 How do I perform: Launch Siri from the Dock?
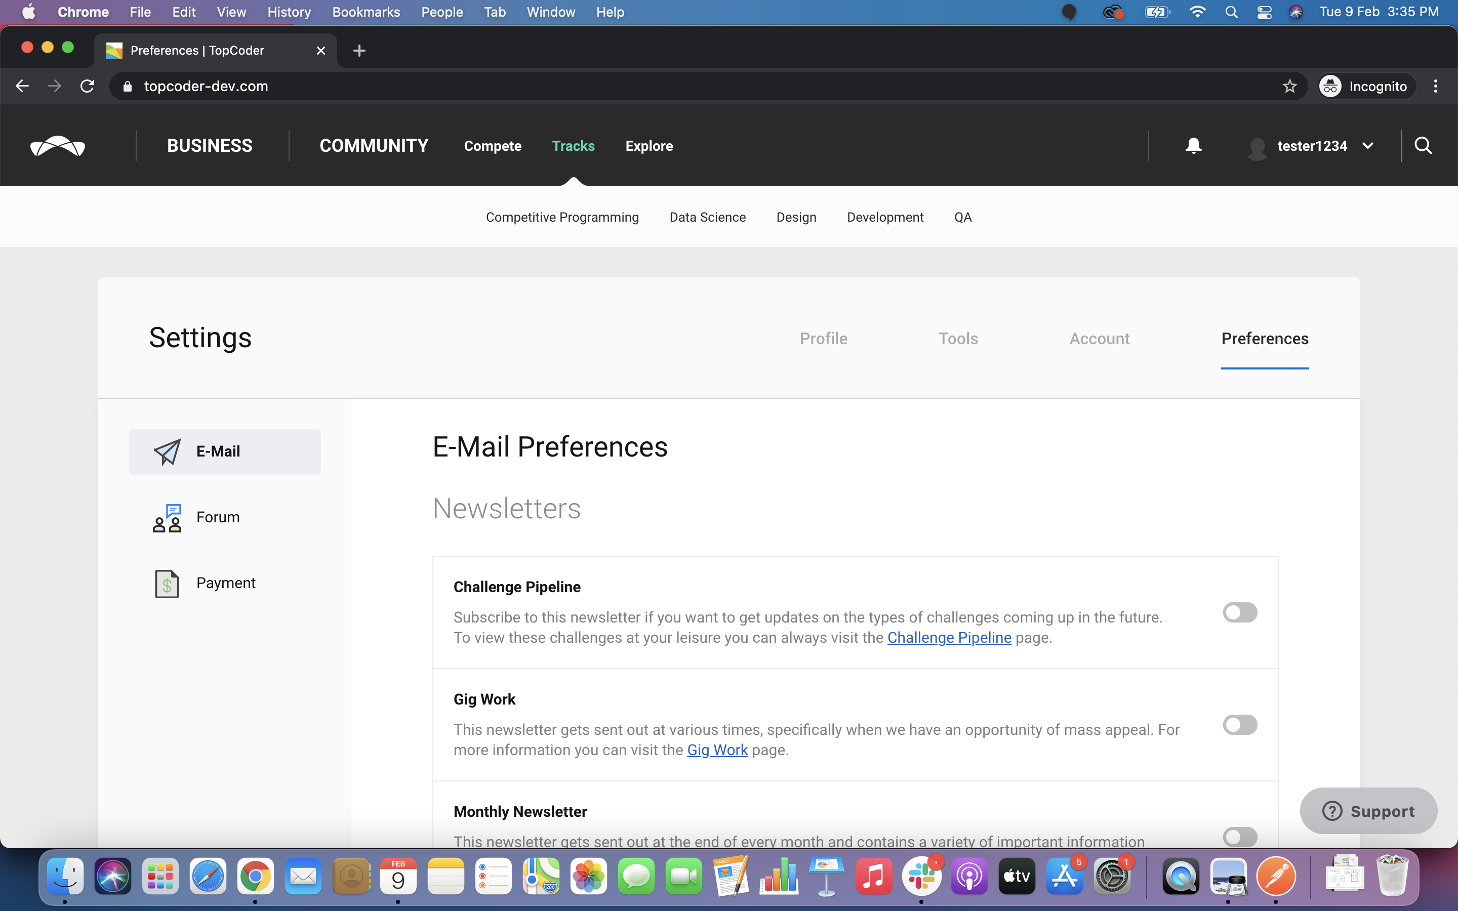[113, 876]
